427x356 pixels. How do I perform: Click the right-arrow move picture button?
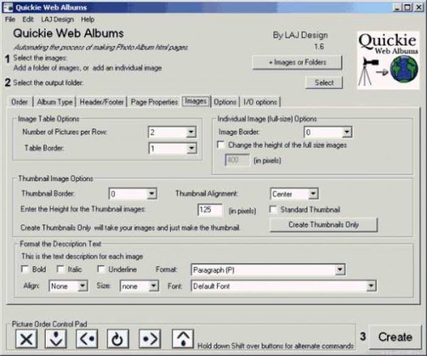point(150,338)
